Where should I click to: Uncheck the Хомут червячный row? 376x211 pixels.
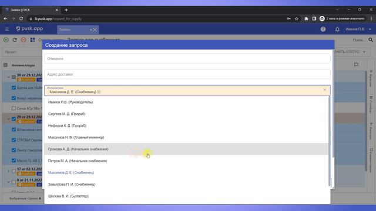[14, 98]
